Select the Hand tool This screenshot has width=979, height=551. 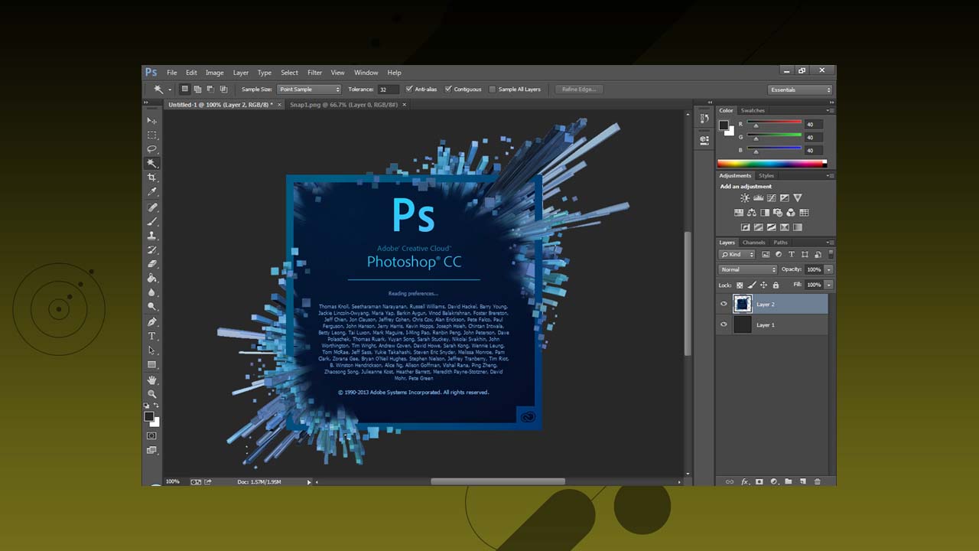pos(151,380)
